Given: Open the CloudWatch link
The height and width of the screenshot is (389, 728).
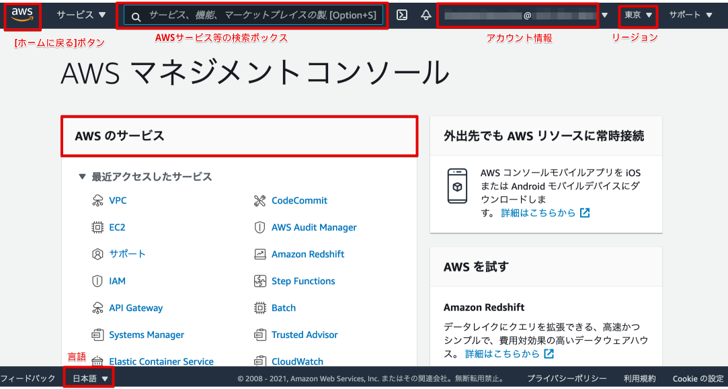Looking at the screenshot, I should pyautogui.click(x=297, y=361).
